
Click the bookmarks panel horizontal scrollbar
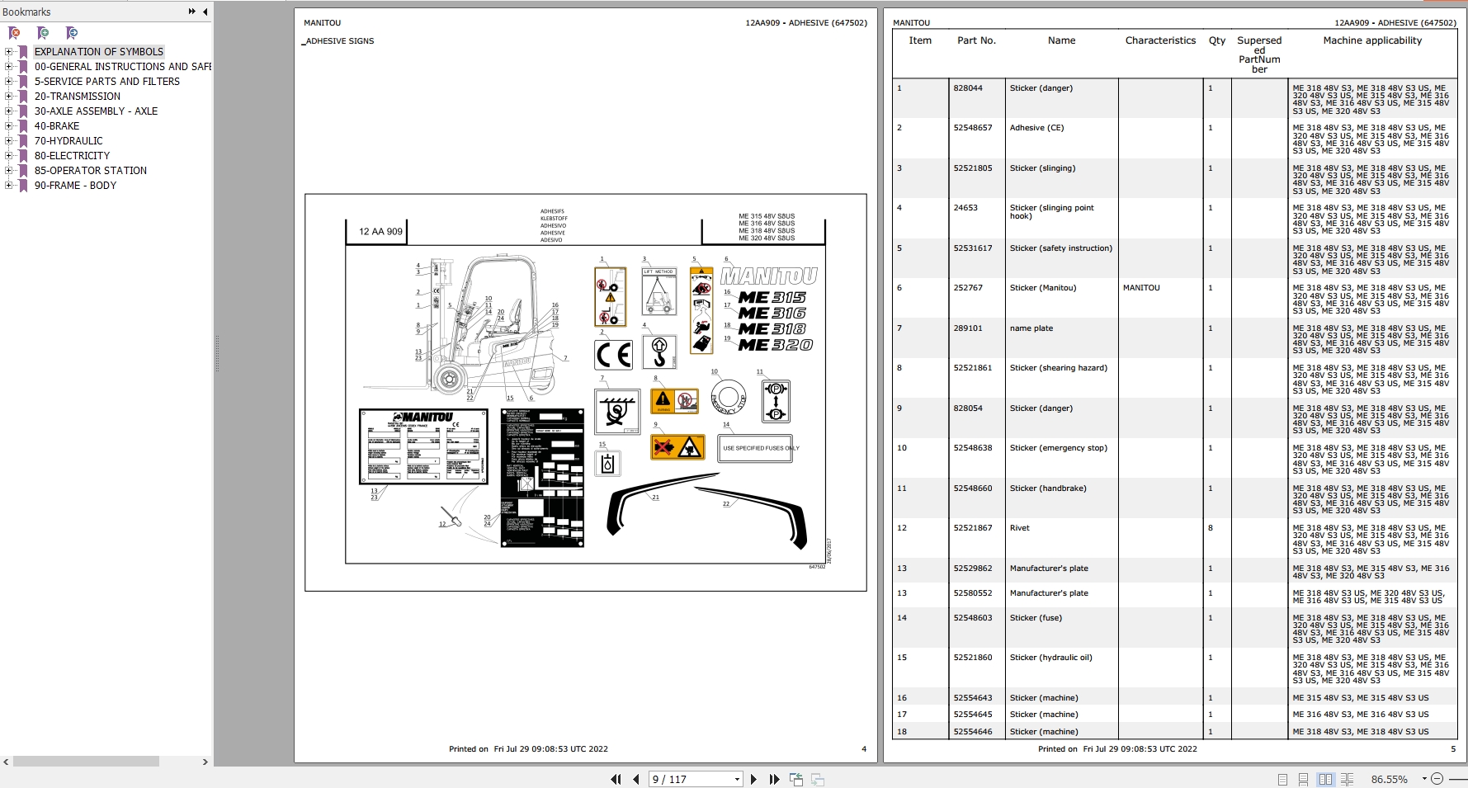coord(86,762)
